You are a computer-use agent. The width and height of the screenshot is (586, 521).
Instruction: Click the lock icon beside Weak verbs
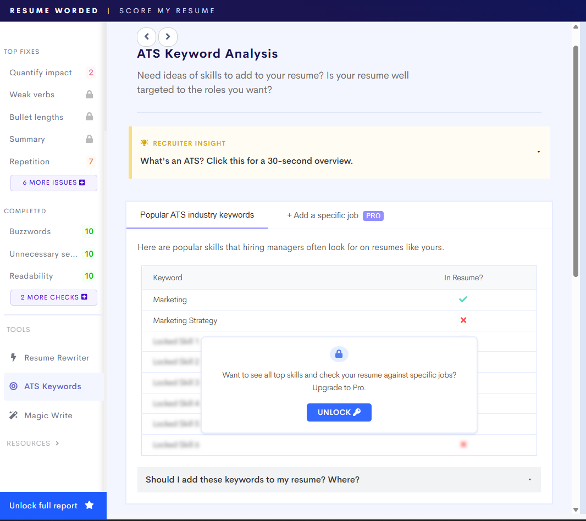tap(89, 94)
